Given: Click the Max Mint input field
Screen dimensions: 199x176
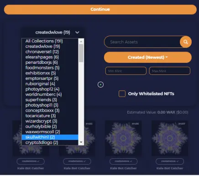Looking at the screenshot, I should point(170,71).
